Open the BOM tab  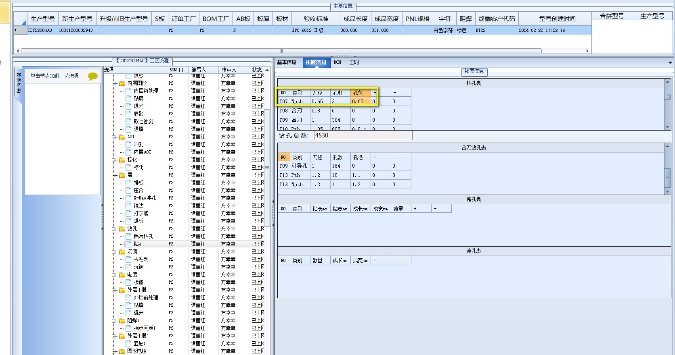click(x=337, y=62)
